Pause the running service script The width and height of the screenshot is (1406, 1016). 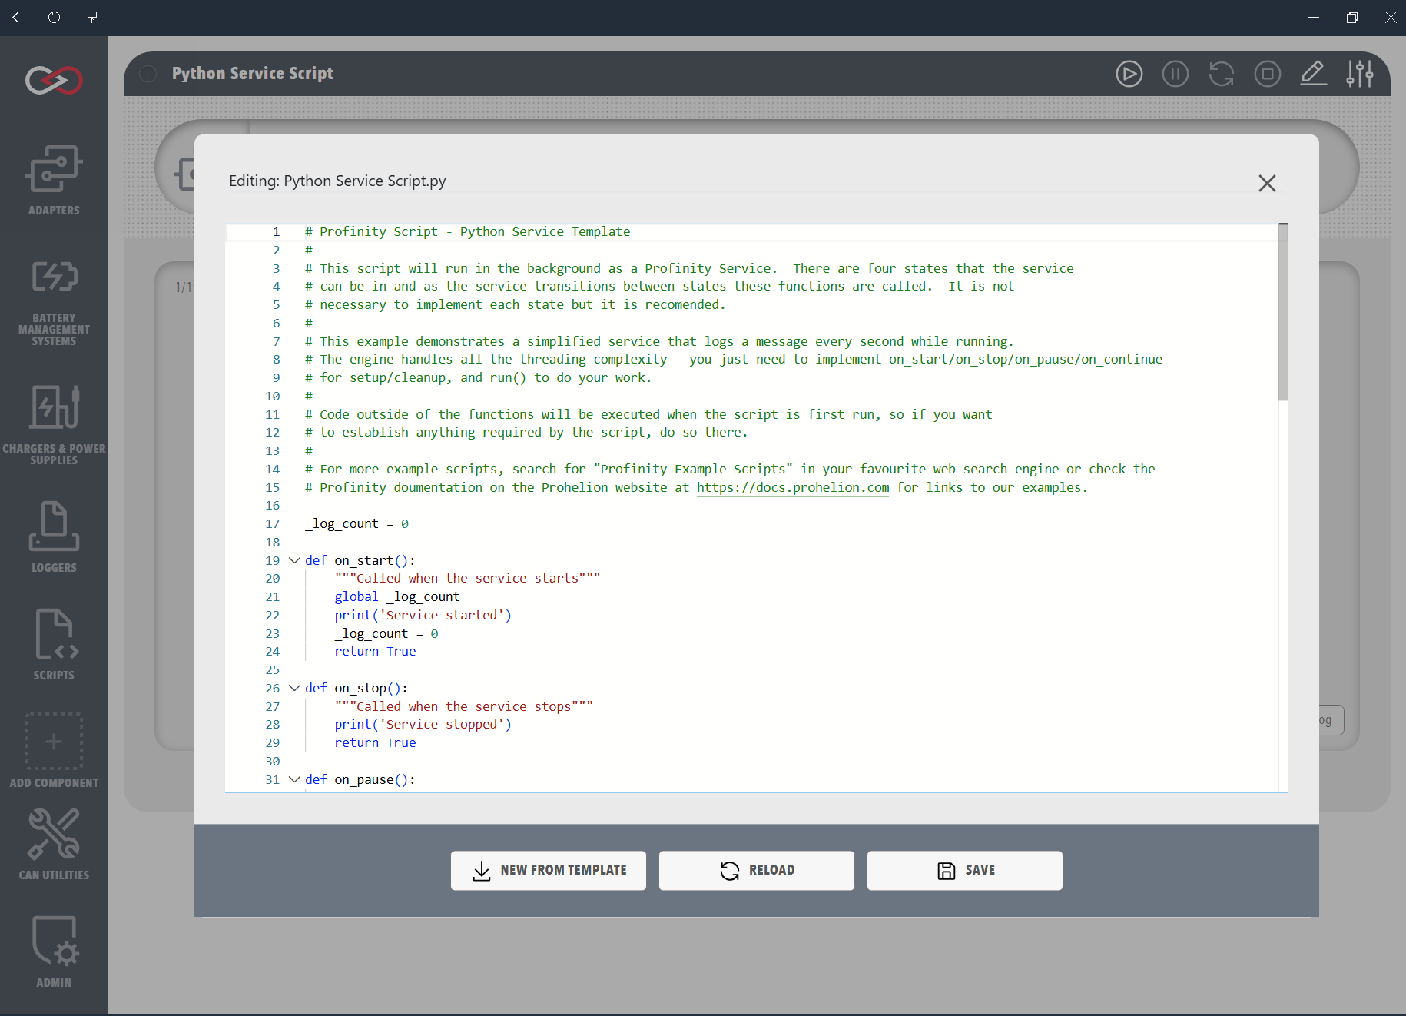(x=1175, y=74)
